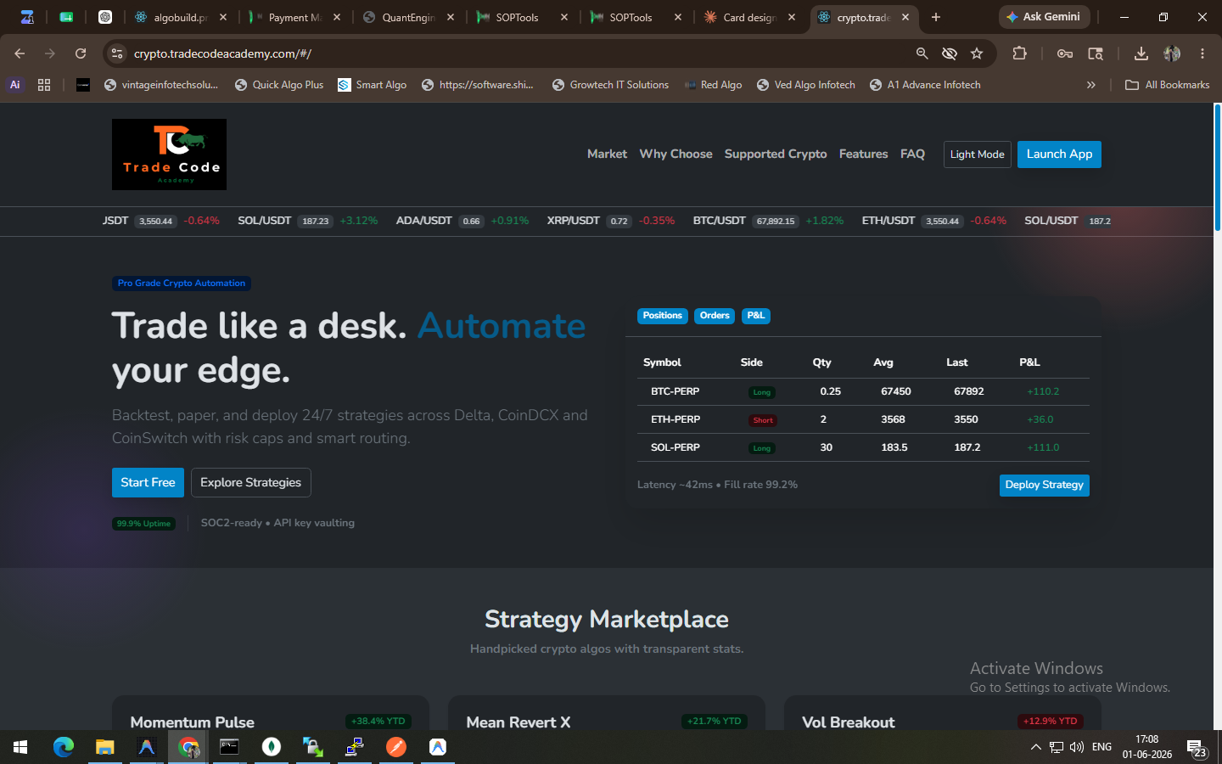Open a new browser tab
Viewport: 1222px width, 764px height.
point(936,17)
